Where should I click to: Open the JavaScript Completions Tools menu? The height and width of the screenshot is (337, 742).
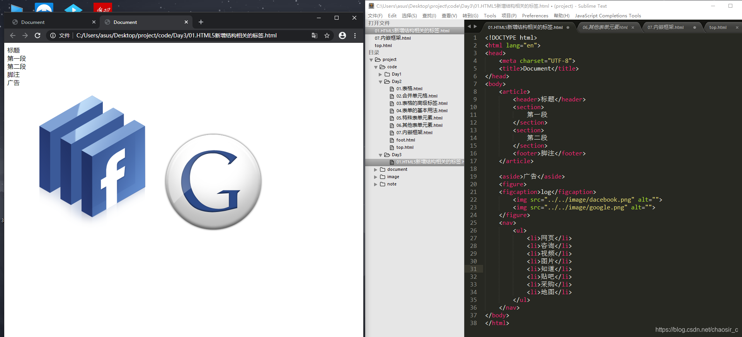pos(608,16)
